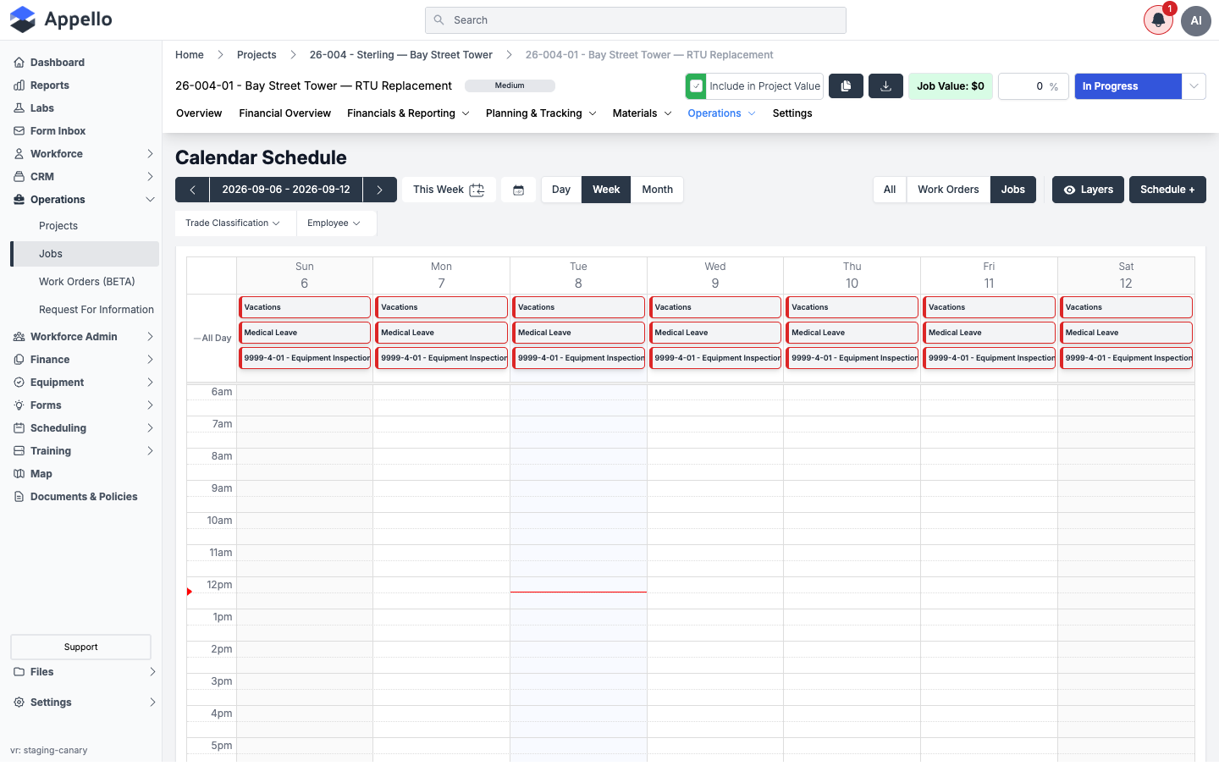Open Map in sidebar
Screen dimensions: 1219x777
(x=41, y=474)
